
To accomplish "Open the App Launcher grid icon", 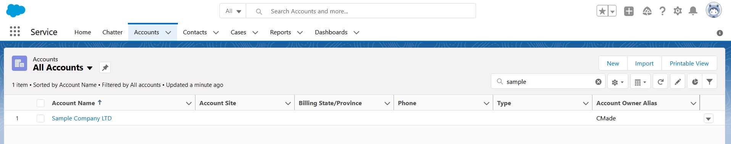I will pos(15,31).
